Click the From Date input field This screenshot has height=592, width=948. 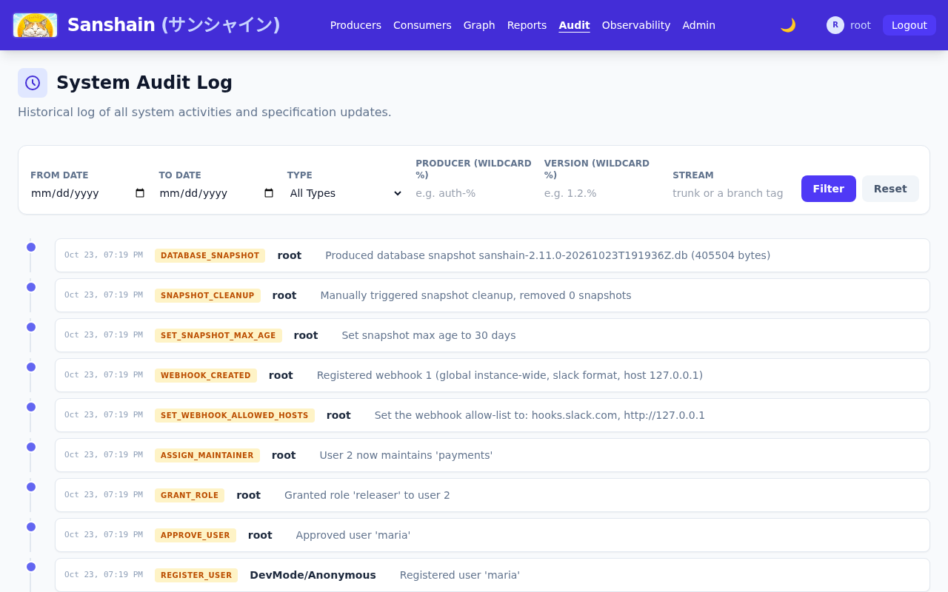coord(88,193)
